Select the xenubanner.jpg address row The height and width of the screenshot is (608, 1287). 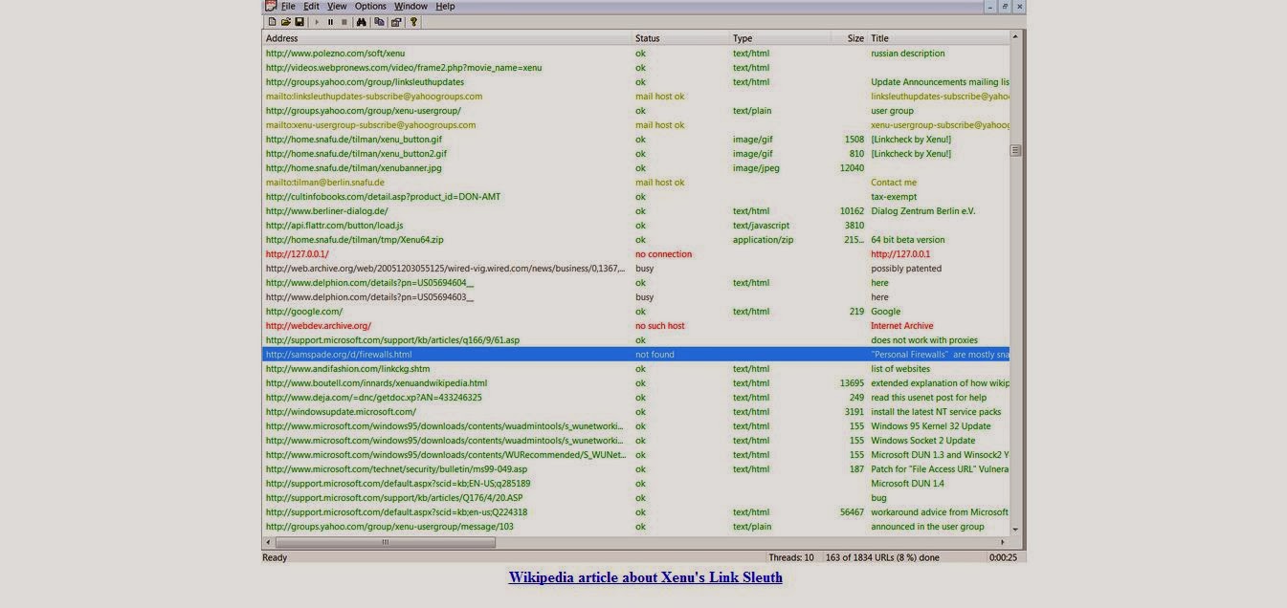636,168
